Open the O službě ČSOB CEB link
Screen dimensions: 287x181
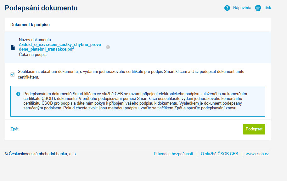[219, 154]
